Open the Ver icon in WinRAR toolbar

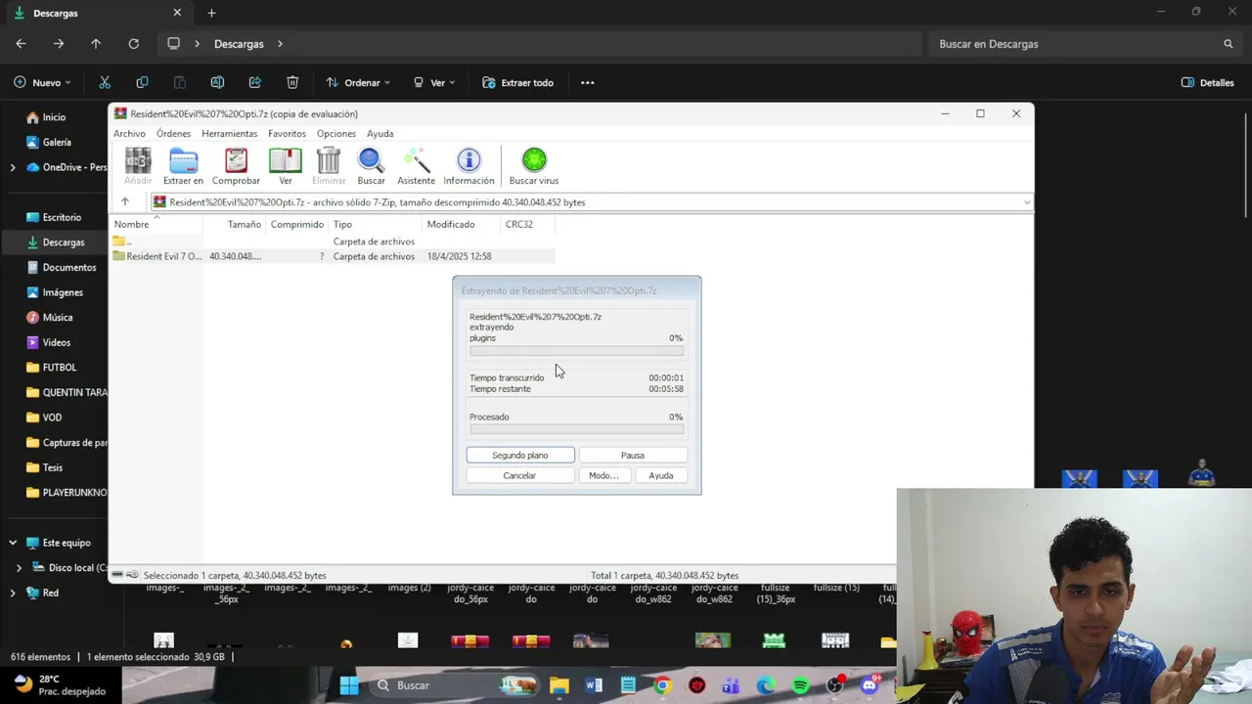tap(286, 166)
